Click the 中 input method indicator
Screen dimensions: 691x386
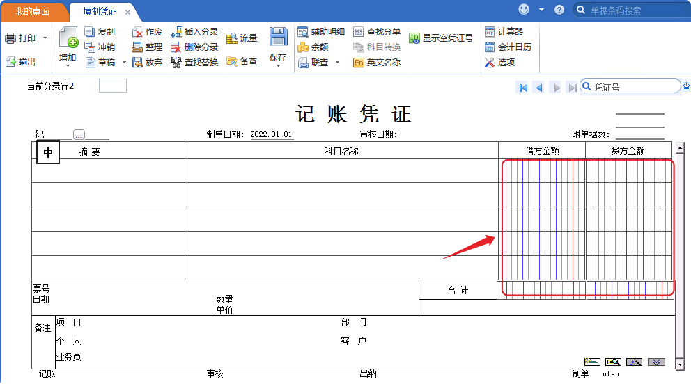click(47, 152)
